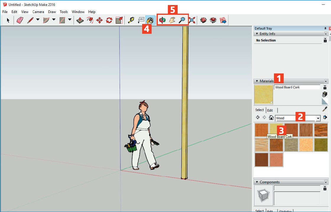Switch to the Materials Edit tab
This screenshot has height=212, width=331.
pos(270,110)
